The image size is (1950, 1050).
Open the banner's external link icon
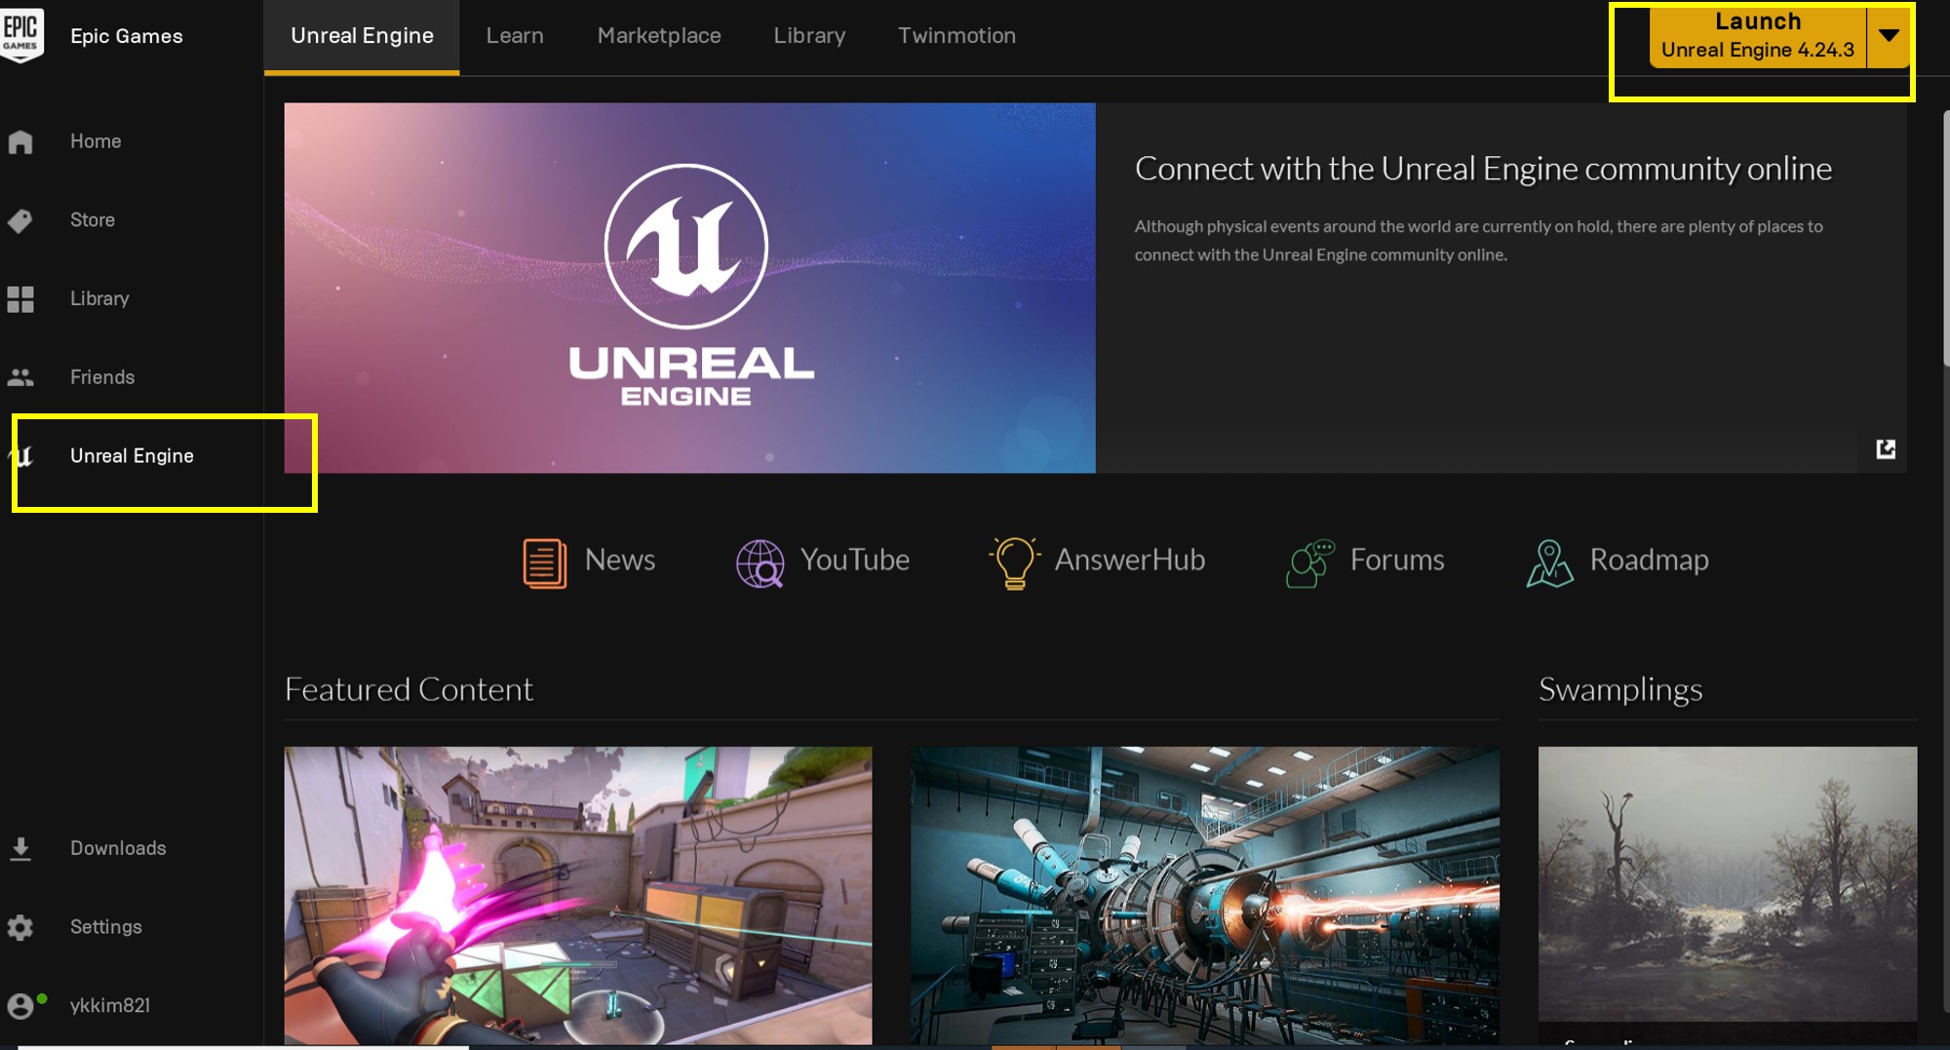(x=1886, y=448)
